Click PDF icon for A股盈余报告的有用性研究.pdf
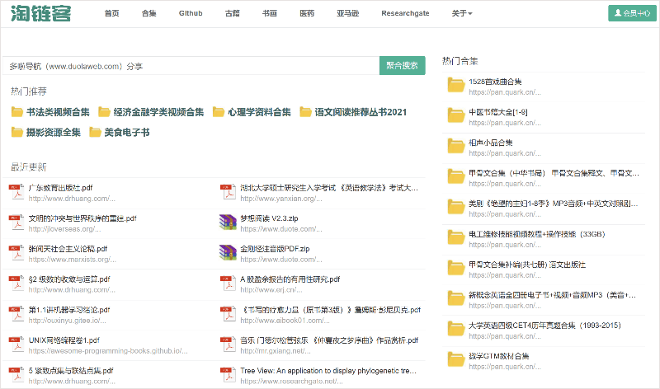Image resolution: width=660 pixels, height=389 pixels. point(229,284)
